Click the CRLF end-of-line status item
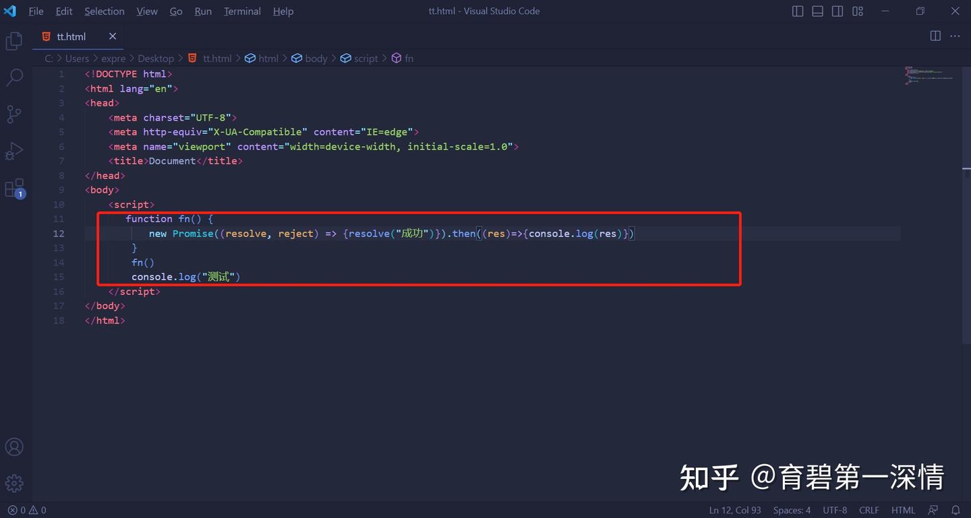 pyautogui.click(x=869, y=510)
